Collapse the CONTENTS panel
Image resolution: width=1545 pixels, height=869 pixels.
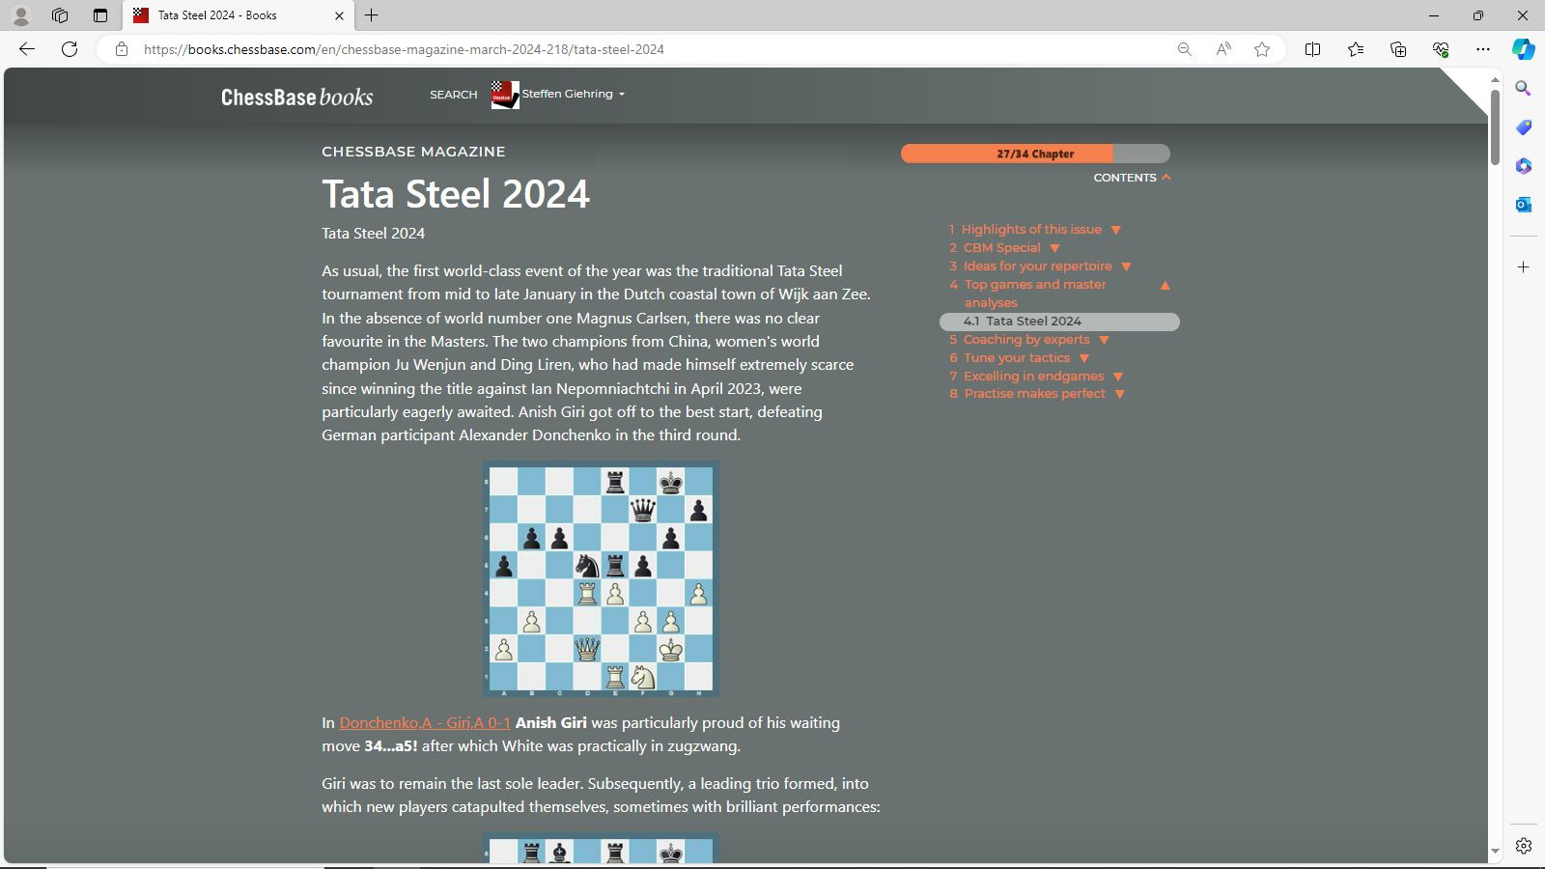[x=1132, y=178]
